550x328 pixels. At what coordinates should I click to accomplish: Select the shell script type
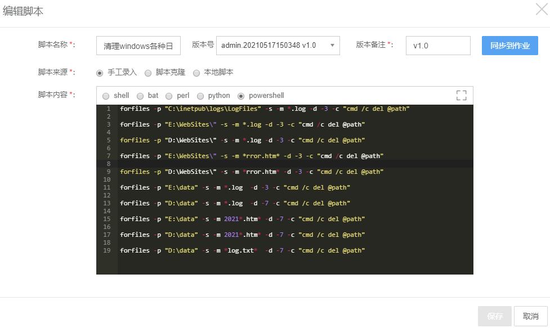pos(106,96)
